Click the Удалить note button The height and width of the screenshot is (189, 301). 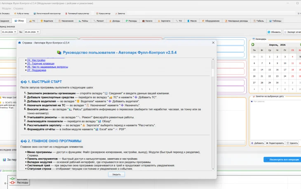[x=292, y=143]
